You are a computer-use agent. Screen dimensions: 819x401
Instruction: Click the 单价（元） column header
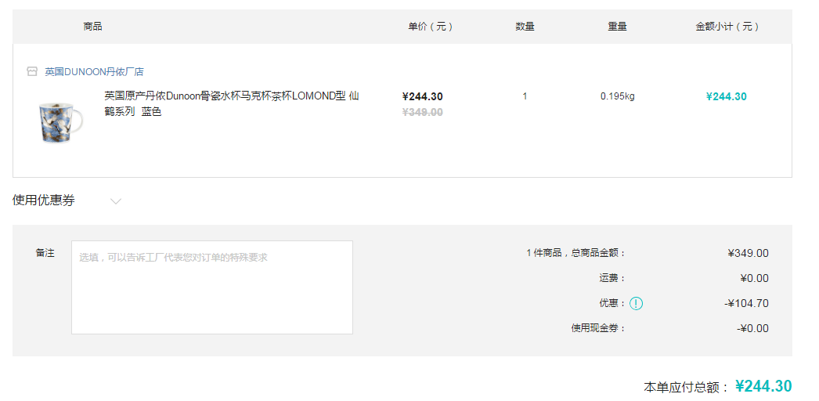coord(430,27)
